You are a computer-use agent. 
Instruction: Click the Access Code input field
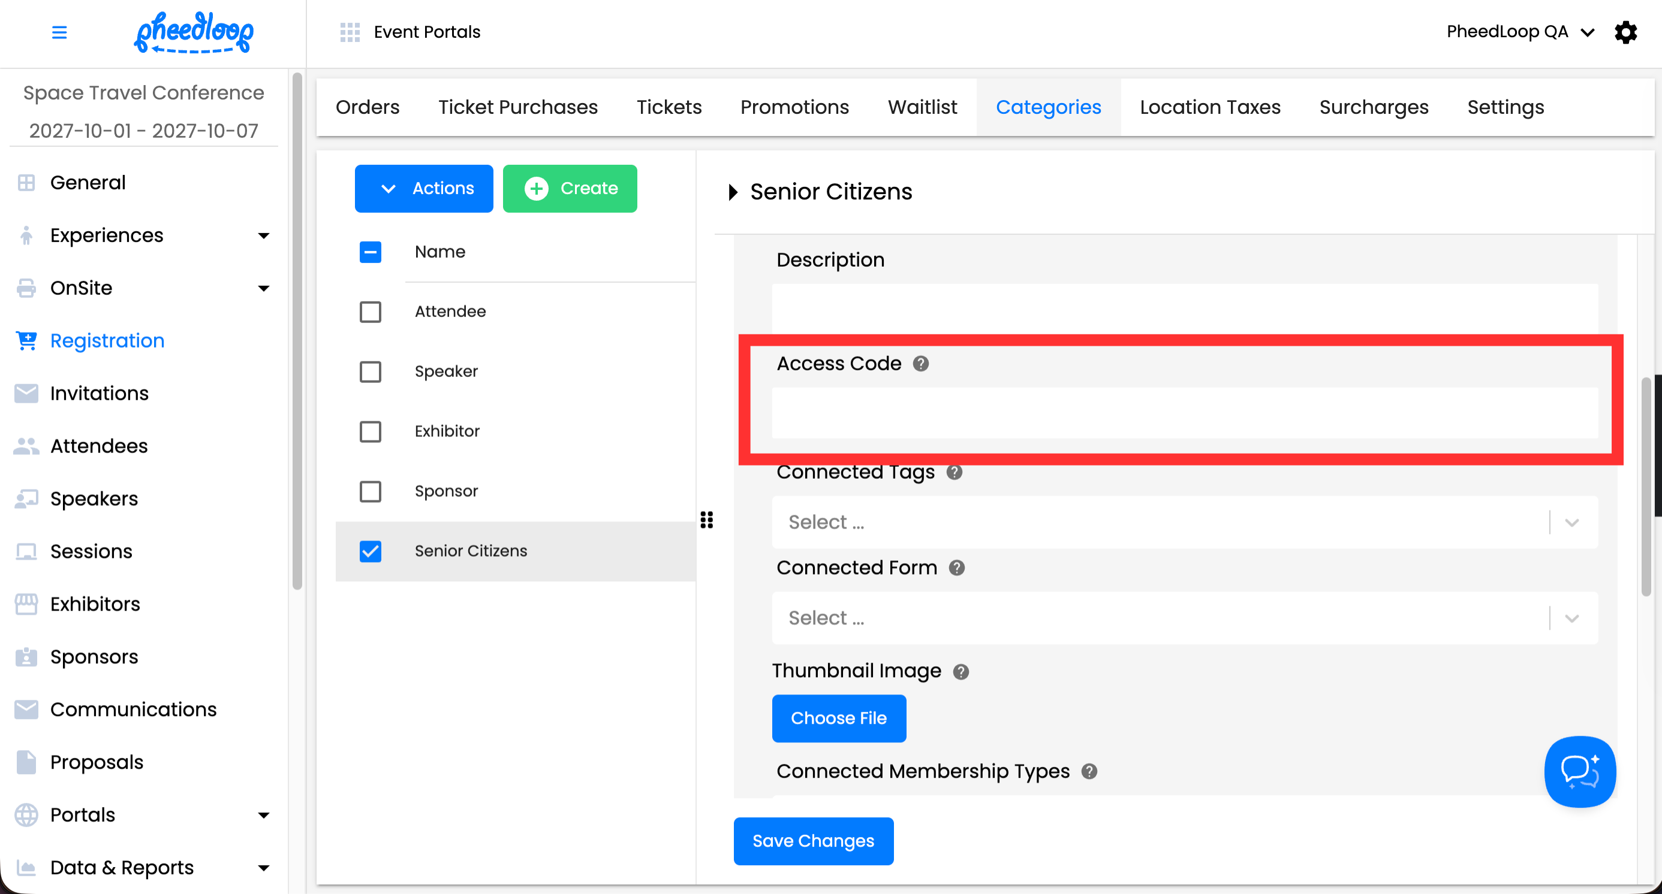(x=1184, y=413)
